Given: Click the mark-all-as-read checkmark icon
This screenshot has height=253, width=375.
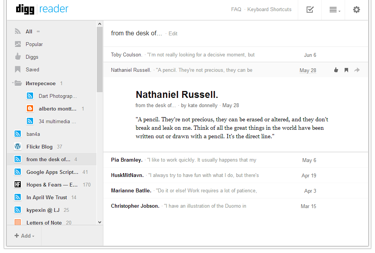Looking at the screenshot, I should point(310,10).
